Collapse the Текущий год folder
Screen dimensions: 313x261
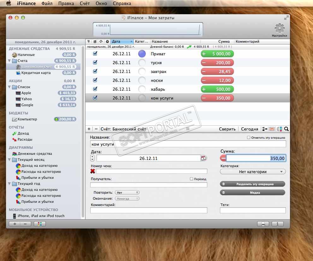pos(9,184)
